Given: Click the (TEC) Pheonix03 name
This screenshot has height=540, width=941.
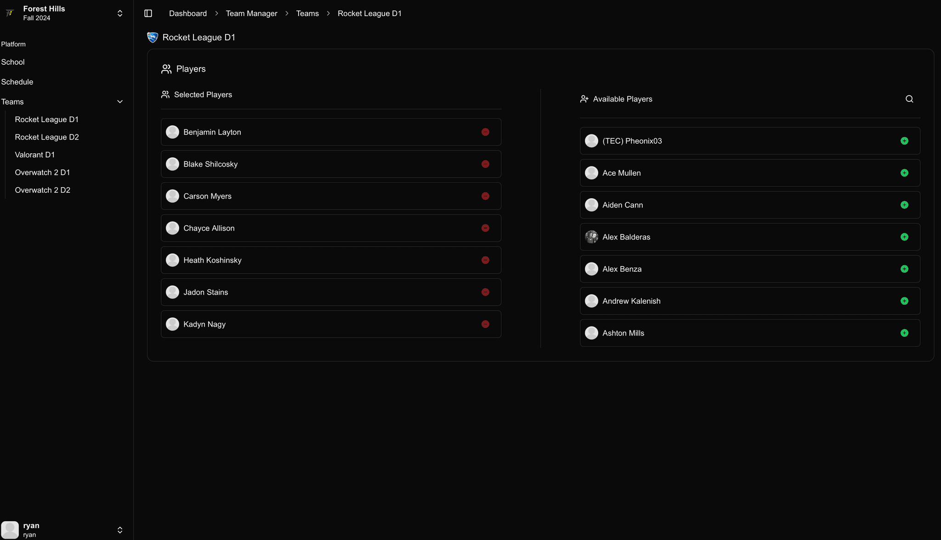Looking at the screenshot, I should click(632, 141).
